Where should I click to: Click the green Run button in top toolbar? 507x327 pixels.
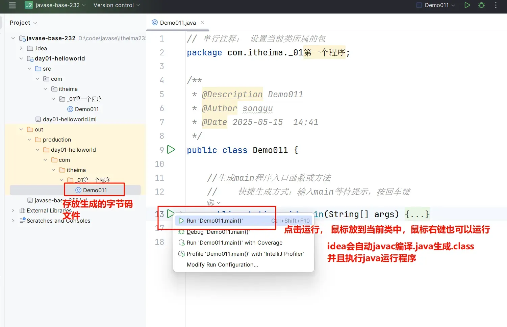467,5
